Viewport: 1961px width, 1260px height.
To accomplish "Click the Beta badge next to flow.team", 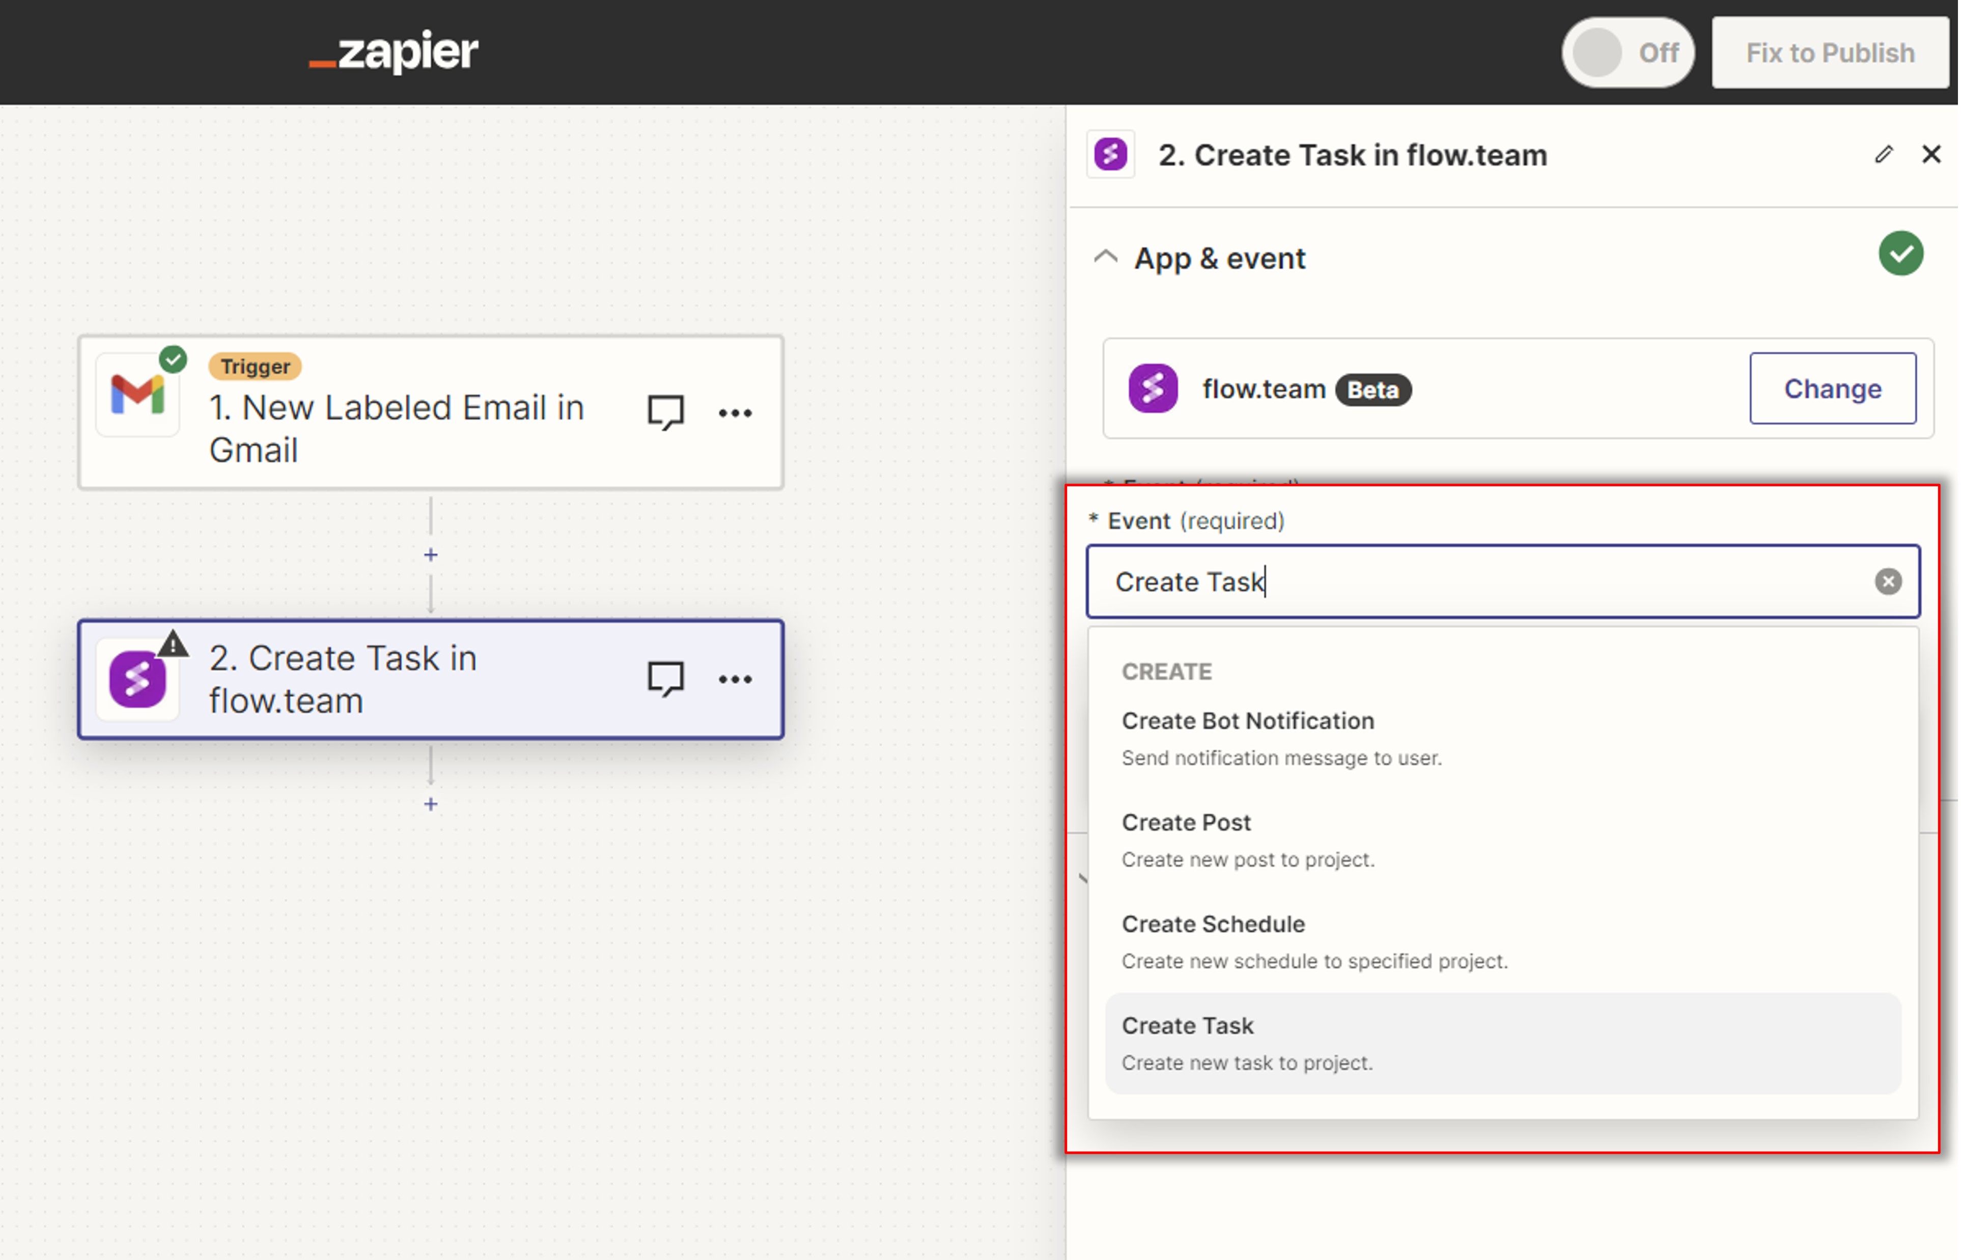I will (x=1373, y=389).
